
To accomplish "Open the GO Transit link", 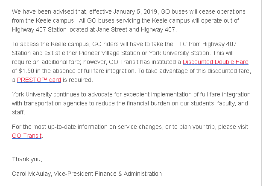I will 27,136.
